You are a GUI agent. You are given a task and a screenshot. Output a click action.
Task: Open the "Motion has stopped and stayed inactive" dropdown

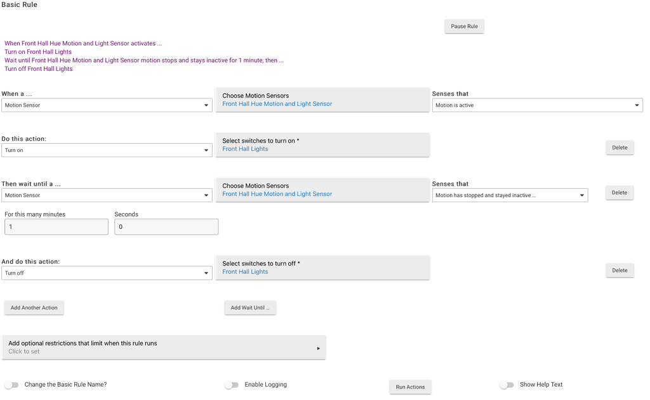[x=508, y=195]
